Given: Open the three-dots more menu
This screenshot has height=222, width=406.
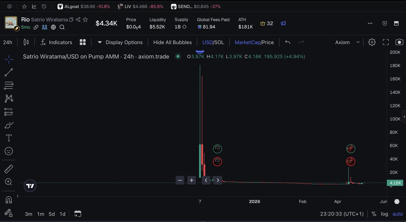Looking at the screenshot, I should click(x=370, y=23).
